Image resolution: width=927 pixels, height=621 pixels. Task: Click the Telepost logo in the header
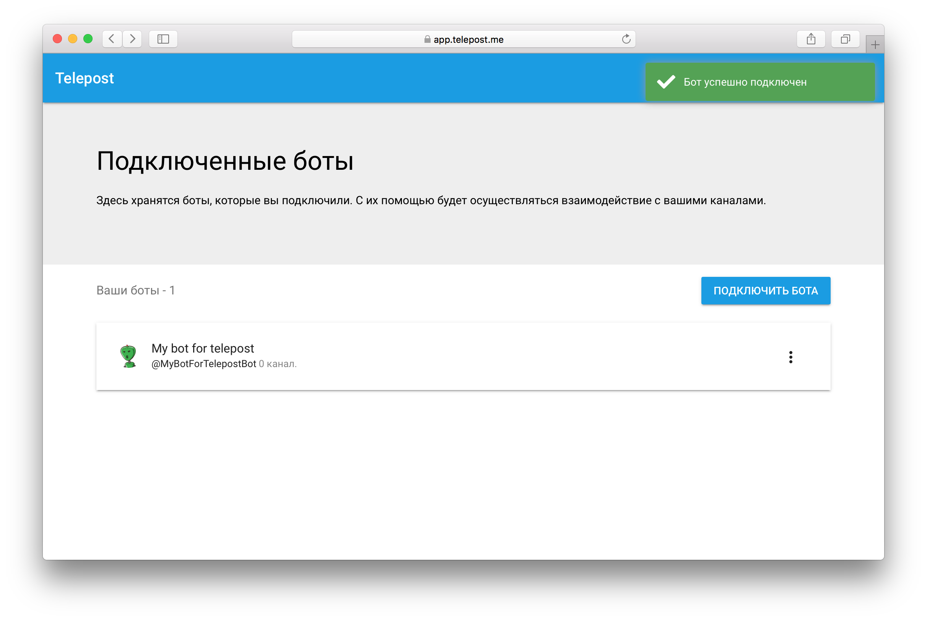(x=85, y=78)
